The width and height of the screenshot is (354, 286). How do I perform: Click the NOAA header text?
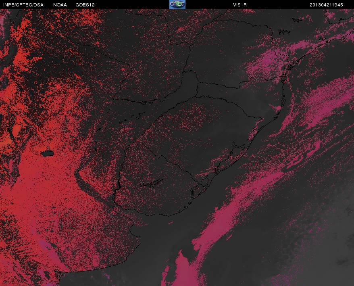coord(60,5)
